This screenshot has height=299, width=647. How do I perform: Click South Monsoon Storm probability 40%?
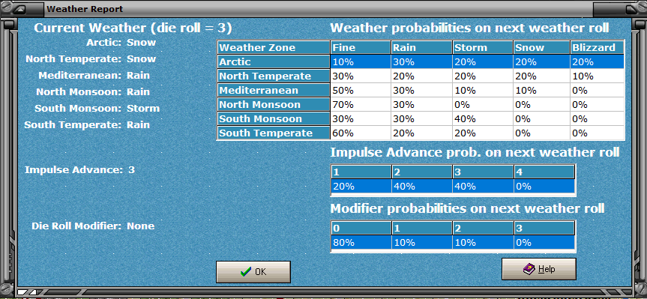coord(482,118)
